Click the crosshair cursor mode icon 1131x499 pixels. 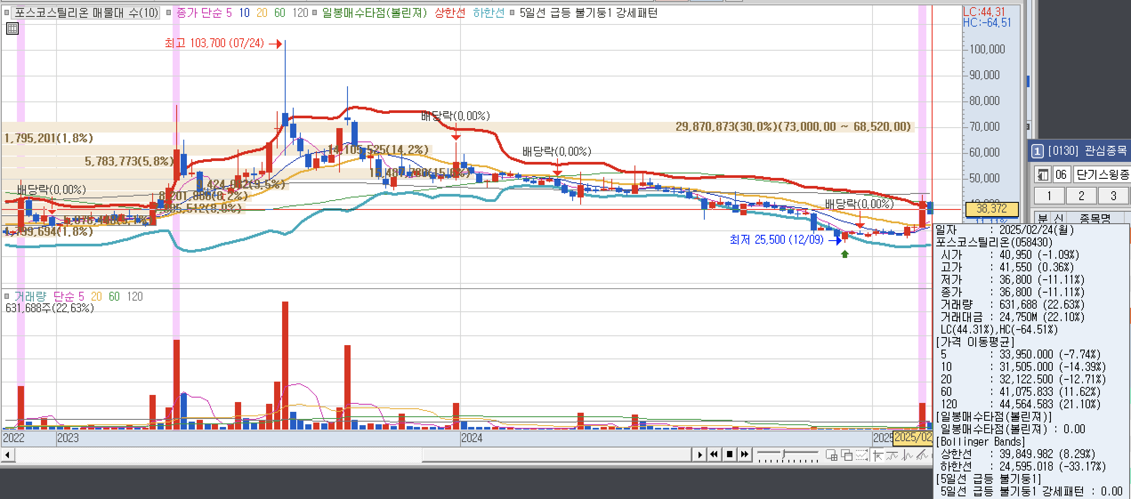[x=878, y=455]
